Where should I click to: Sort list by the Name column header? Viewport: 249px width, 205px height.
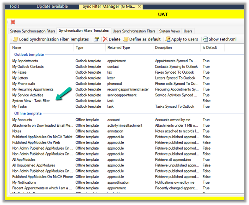coord(17,48)
